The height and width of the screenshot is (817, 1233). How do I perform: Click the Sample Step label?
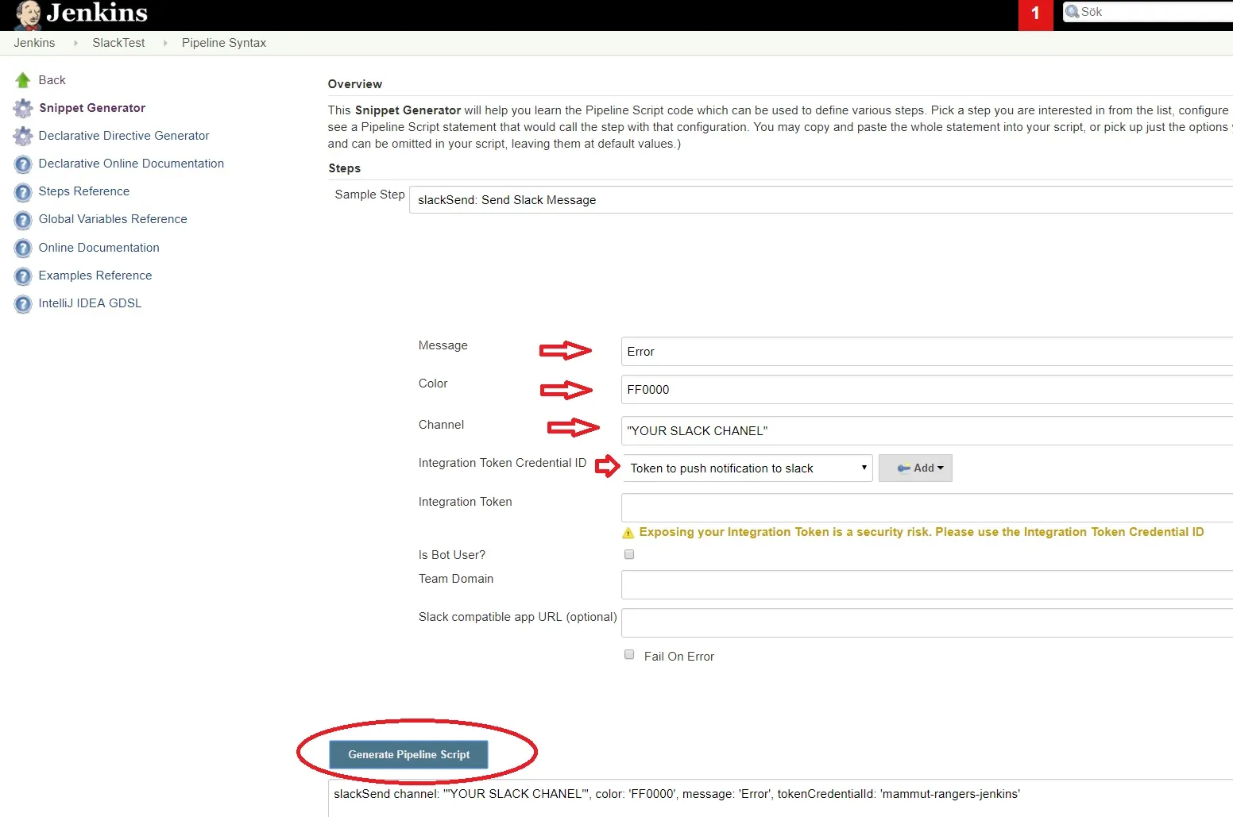click(370, 195)
